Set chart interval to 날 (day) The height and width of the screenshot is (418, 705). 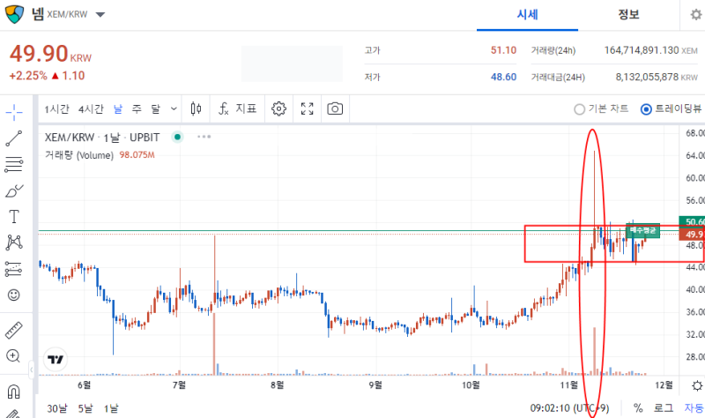(x=118, y=108)
